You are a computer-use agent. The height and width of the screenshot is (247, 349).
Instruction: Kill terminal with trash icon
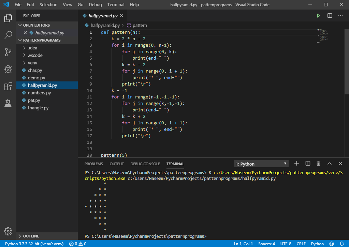point(318,164)
